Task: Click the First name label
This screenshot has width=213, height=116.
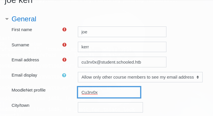Action: pyautogui.click(x=22, y=30)
